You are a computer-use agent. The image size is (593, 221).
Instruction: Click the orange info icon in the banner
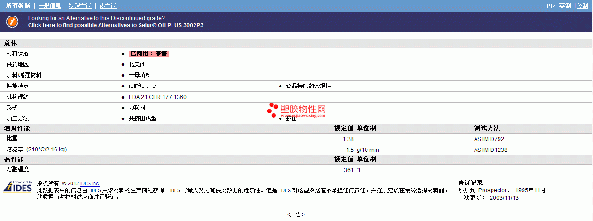click(x=12, y=22)
